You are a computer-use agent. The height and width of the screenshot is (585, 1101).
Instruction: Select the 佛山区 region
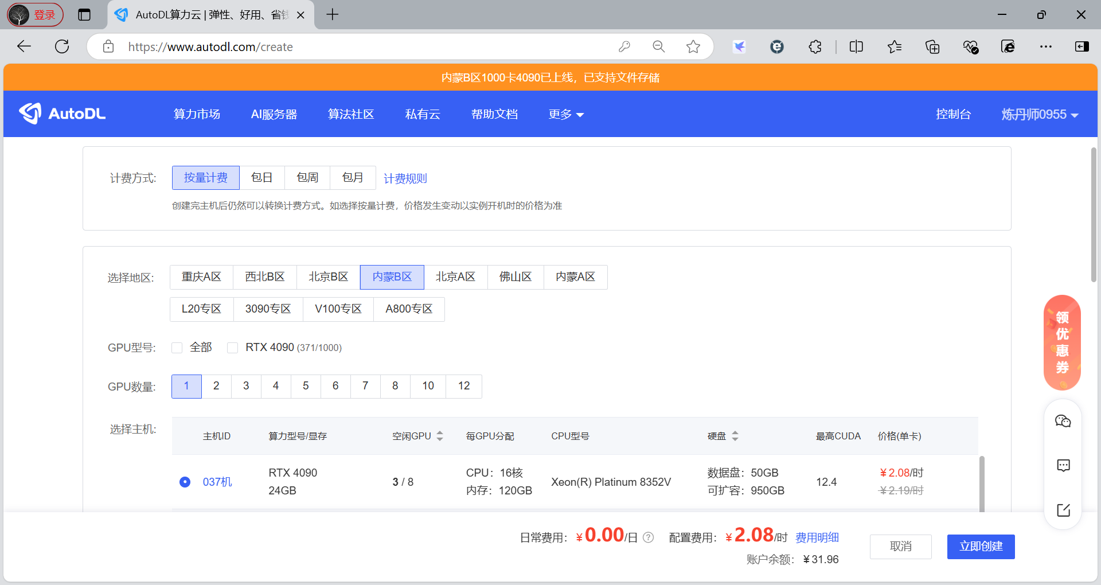click(x=516, y=277)
